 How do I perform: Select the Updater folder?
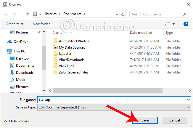tap(65, 54)
